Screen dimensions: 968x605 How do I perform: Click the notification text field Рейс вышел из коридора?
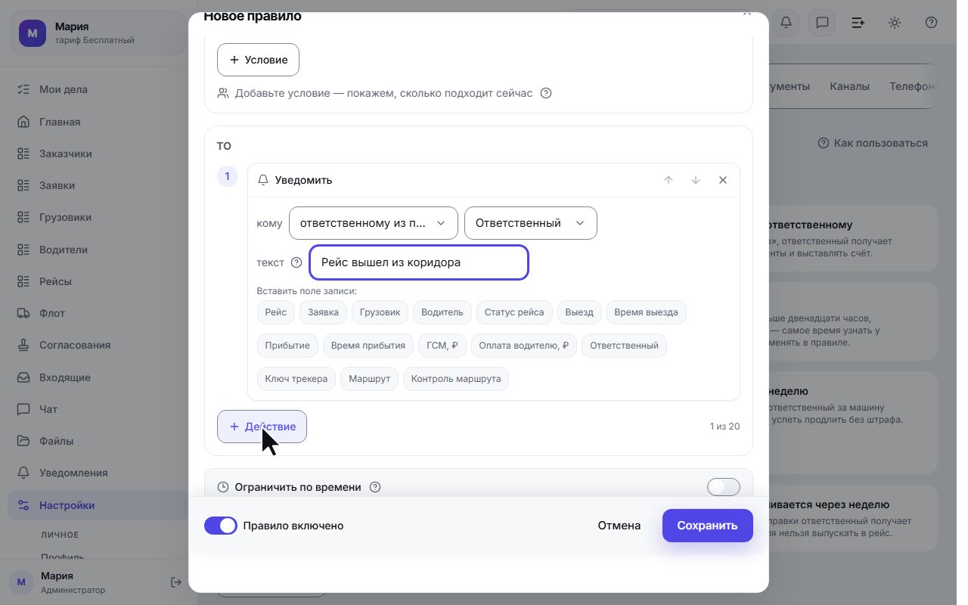[x=419, y=262]
